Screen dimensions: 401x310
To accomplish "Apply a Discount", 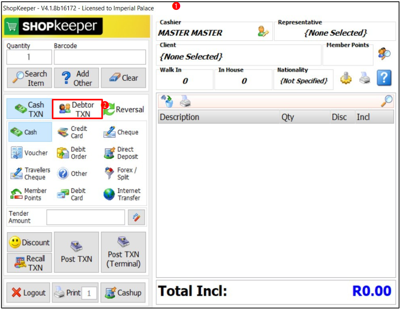I will point(29,243).
